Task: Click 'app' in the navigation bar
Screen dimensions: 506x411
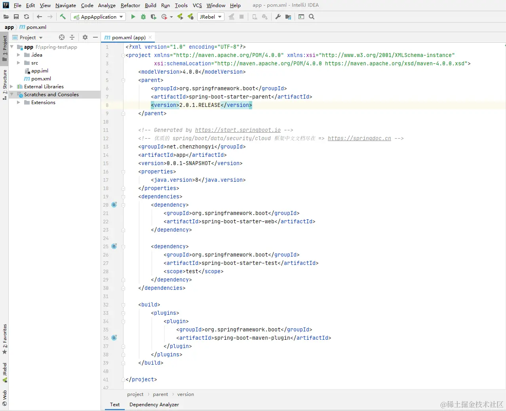Action: [9, 27]
